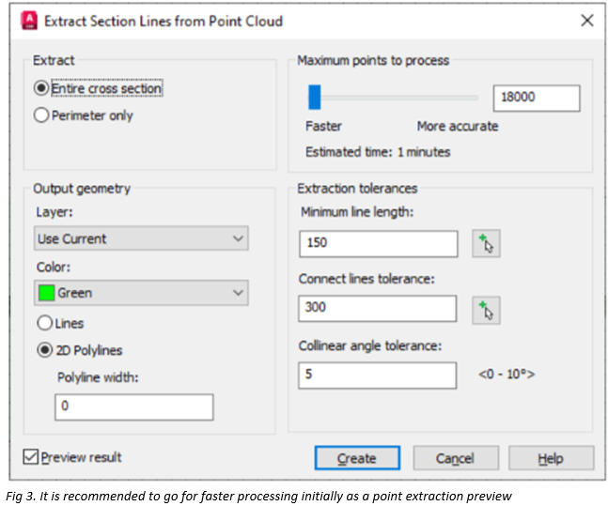The height and width of the screenshot is (506, 608).
Task: Click the Minimum line length field
Action: click(x=379, y=244)
